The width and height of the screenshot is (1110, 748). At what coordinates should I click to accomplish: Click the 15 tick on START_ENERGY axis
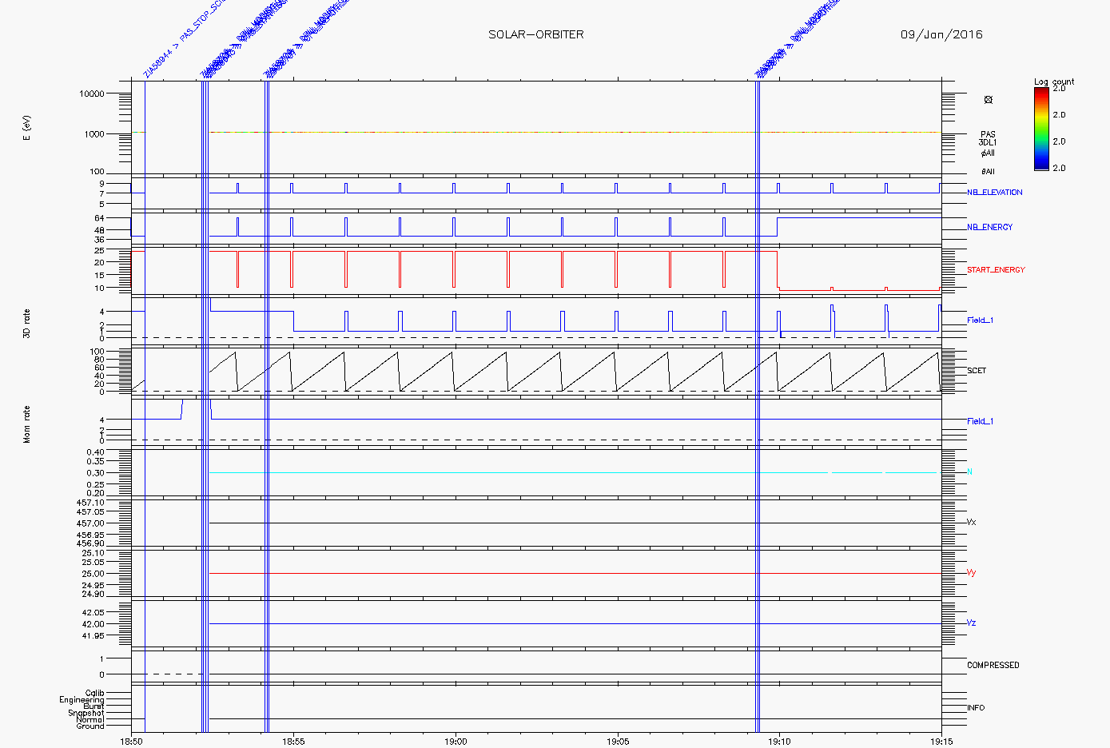[99, 276]
